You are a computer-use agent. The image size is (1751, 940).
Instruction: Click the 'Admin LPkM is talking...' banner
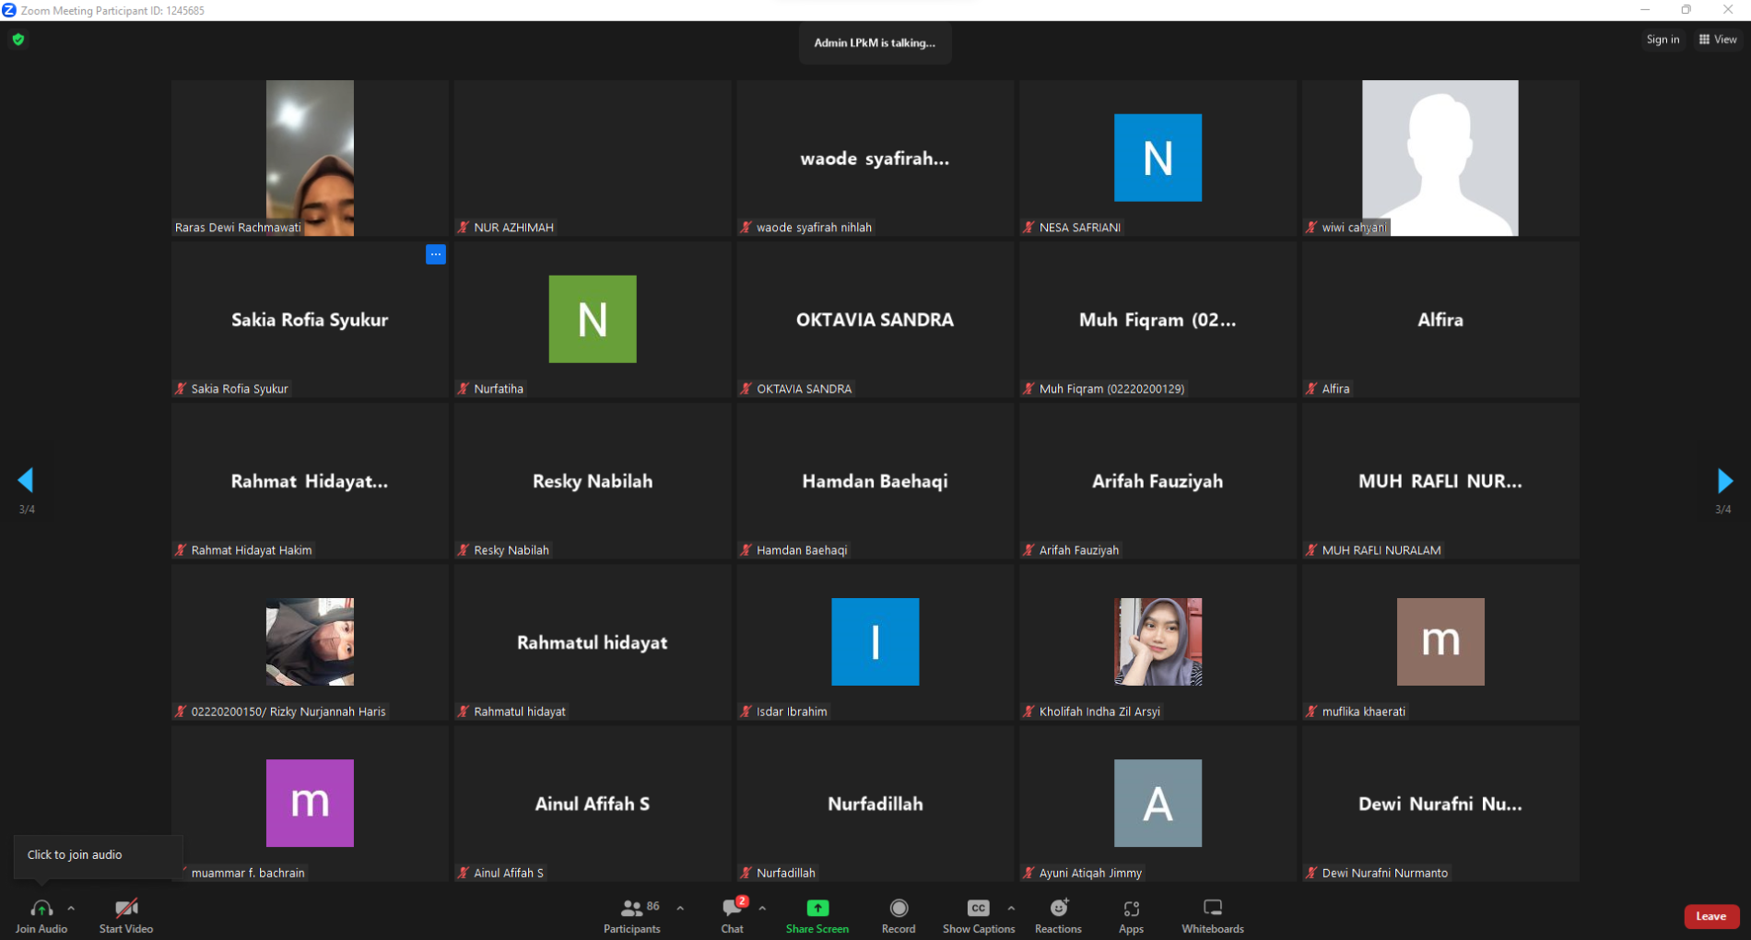[875, 42]
